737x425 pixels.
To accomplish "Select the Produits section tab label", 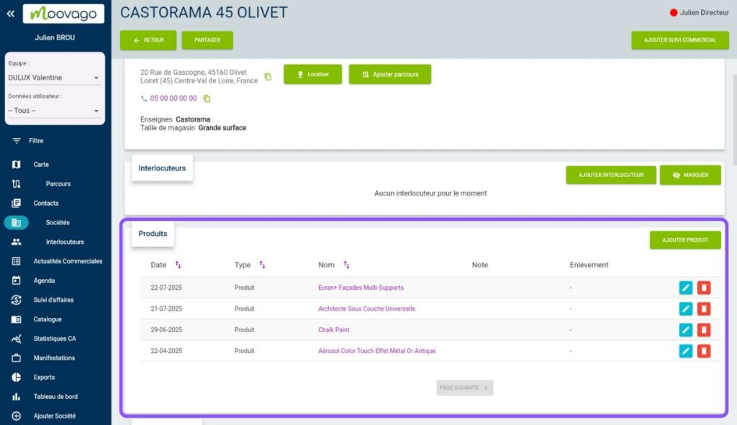I will point(153,234).
